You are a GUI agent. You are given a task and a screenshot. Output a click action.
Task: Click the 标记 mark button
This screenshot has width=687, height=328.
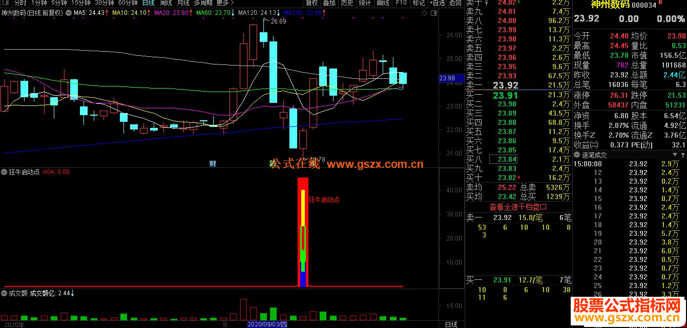pyautogui.click(x=419, y=3)
